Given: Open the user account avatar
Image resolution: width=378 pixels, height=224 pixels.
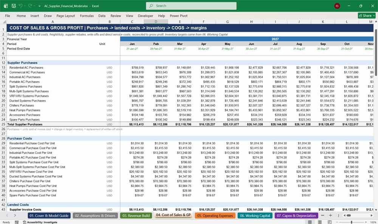Looking at the screenshot, I should tap(337, 6).
